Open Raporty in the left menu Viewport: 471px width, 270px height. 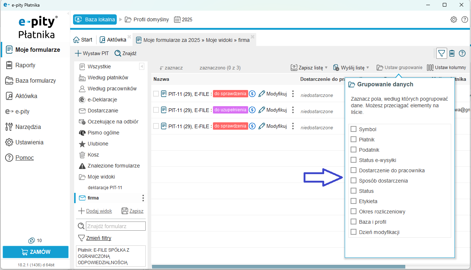tap(25, 65)
